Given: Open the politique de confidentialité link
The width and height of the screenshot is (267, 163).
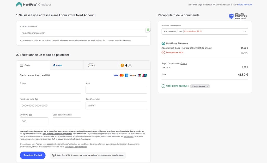Looking at the screenshot, I should (x=76, y=147).
